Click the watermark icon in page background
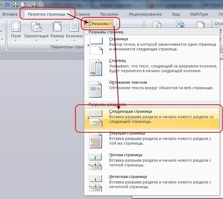223x199 pixels. click(x=157, y=24)
